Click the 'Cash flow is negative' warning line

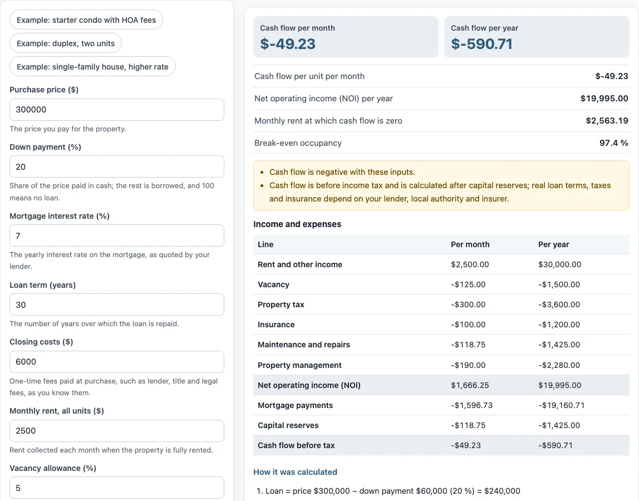(x=342, y=172)
